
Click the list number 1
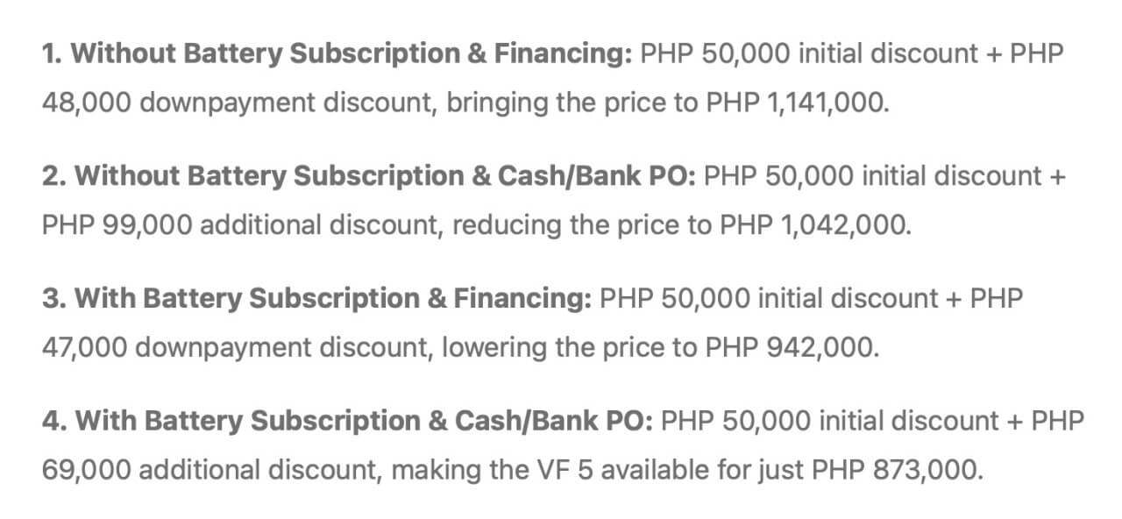52,54
